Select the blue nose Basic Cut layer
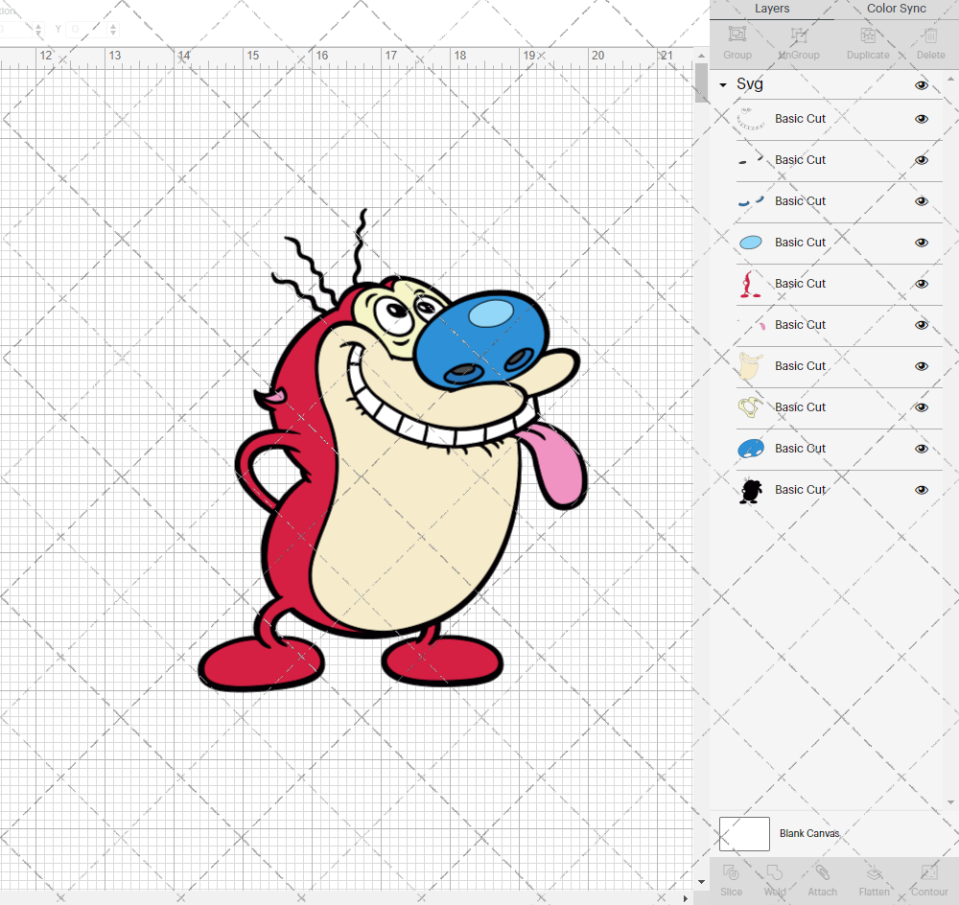This screenshot has width=959, height=905. pyautogui.click(x=801, y=448)
